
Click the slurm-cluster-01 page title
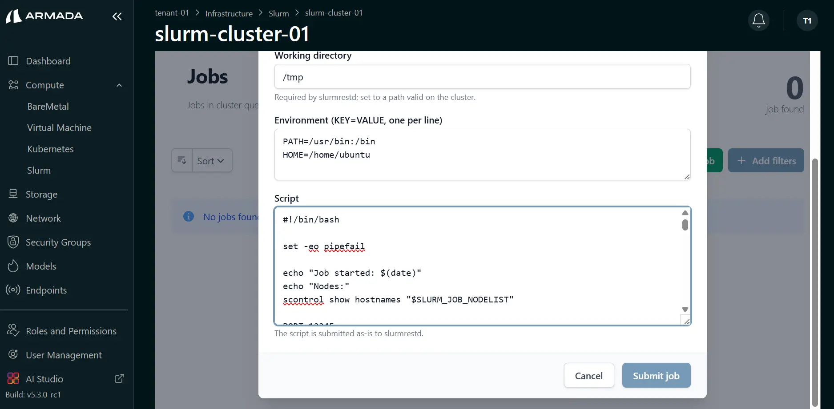(232, 34)
